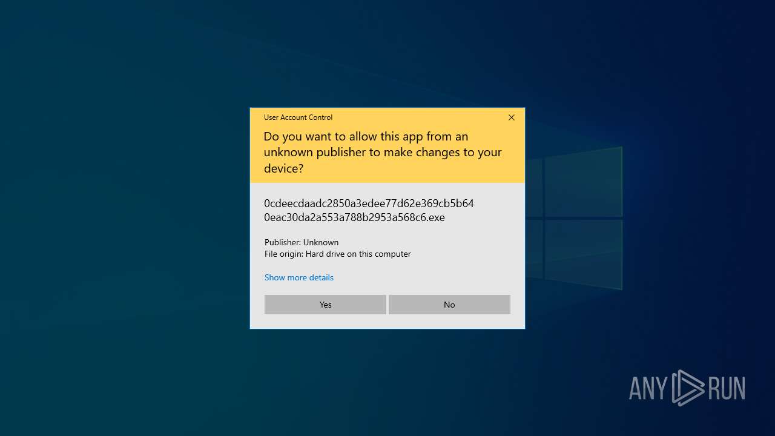Close the User Account Control dialog

(x=512, y=117)
